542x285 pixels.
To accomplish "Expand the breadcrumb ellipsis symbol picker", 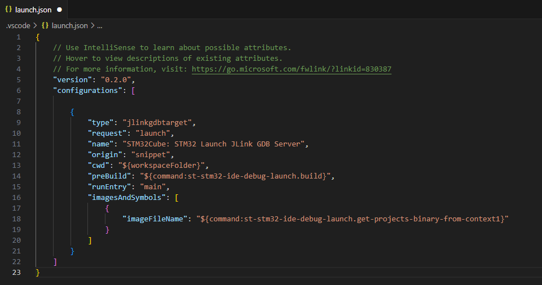I will 99,25.
